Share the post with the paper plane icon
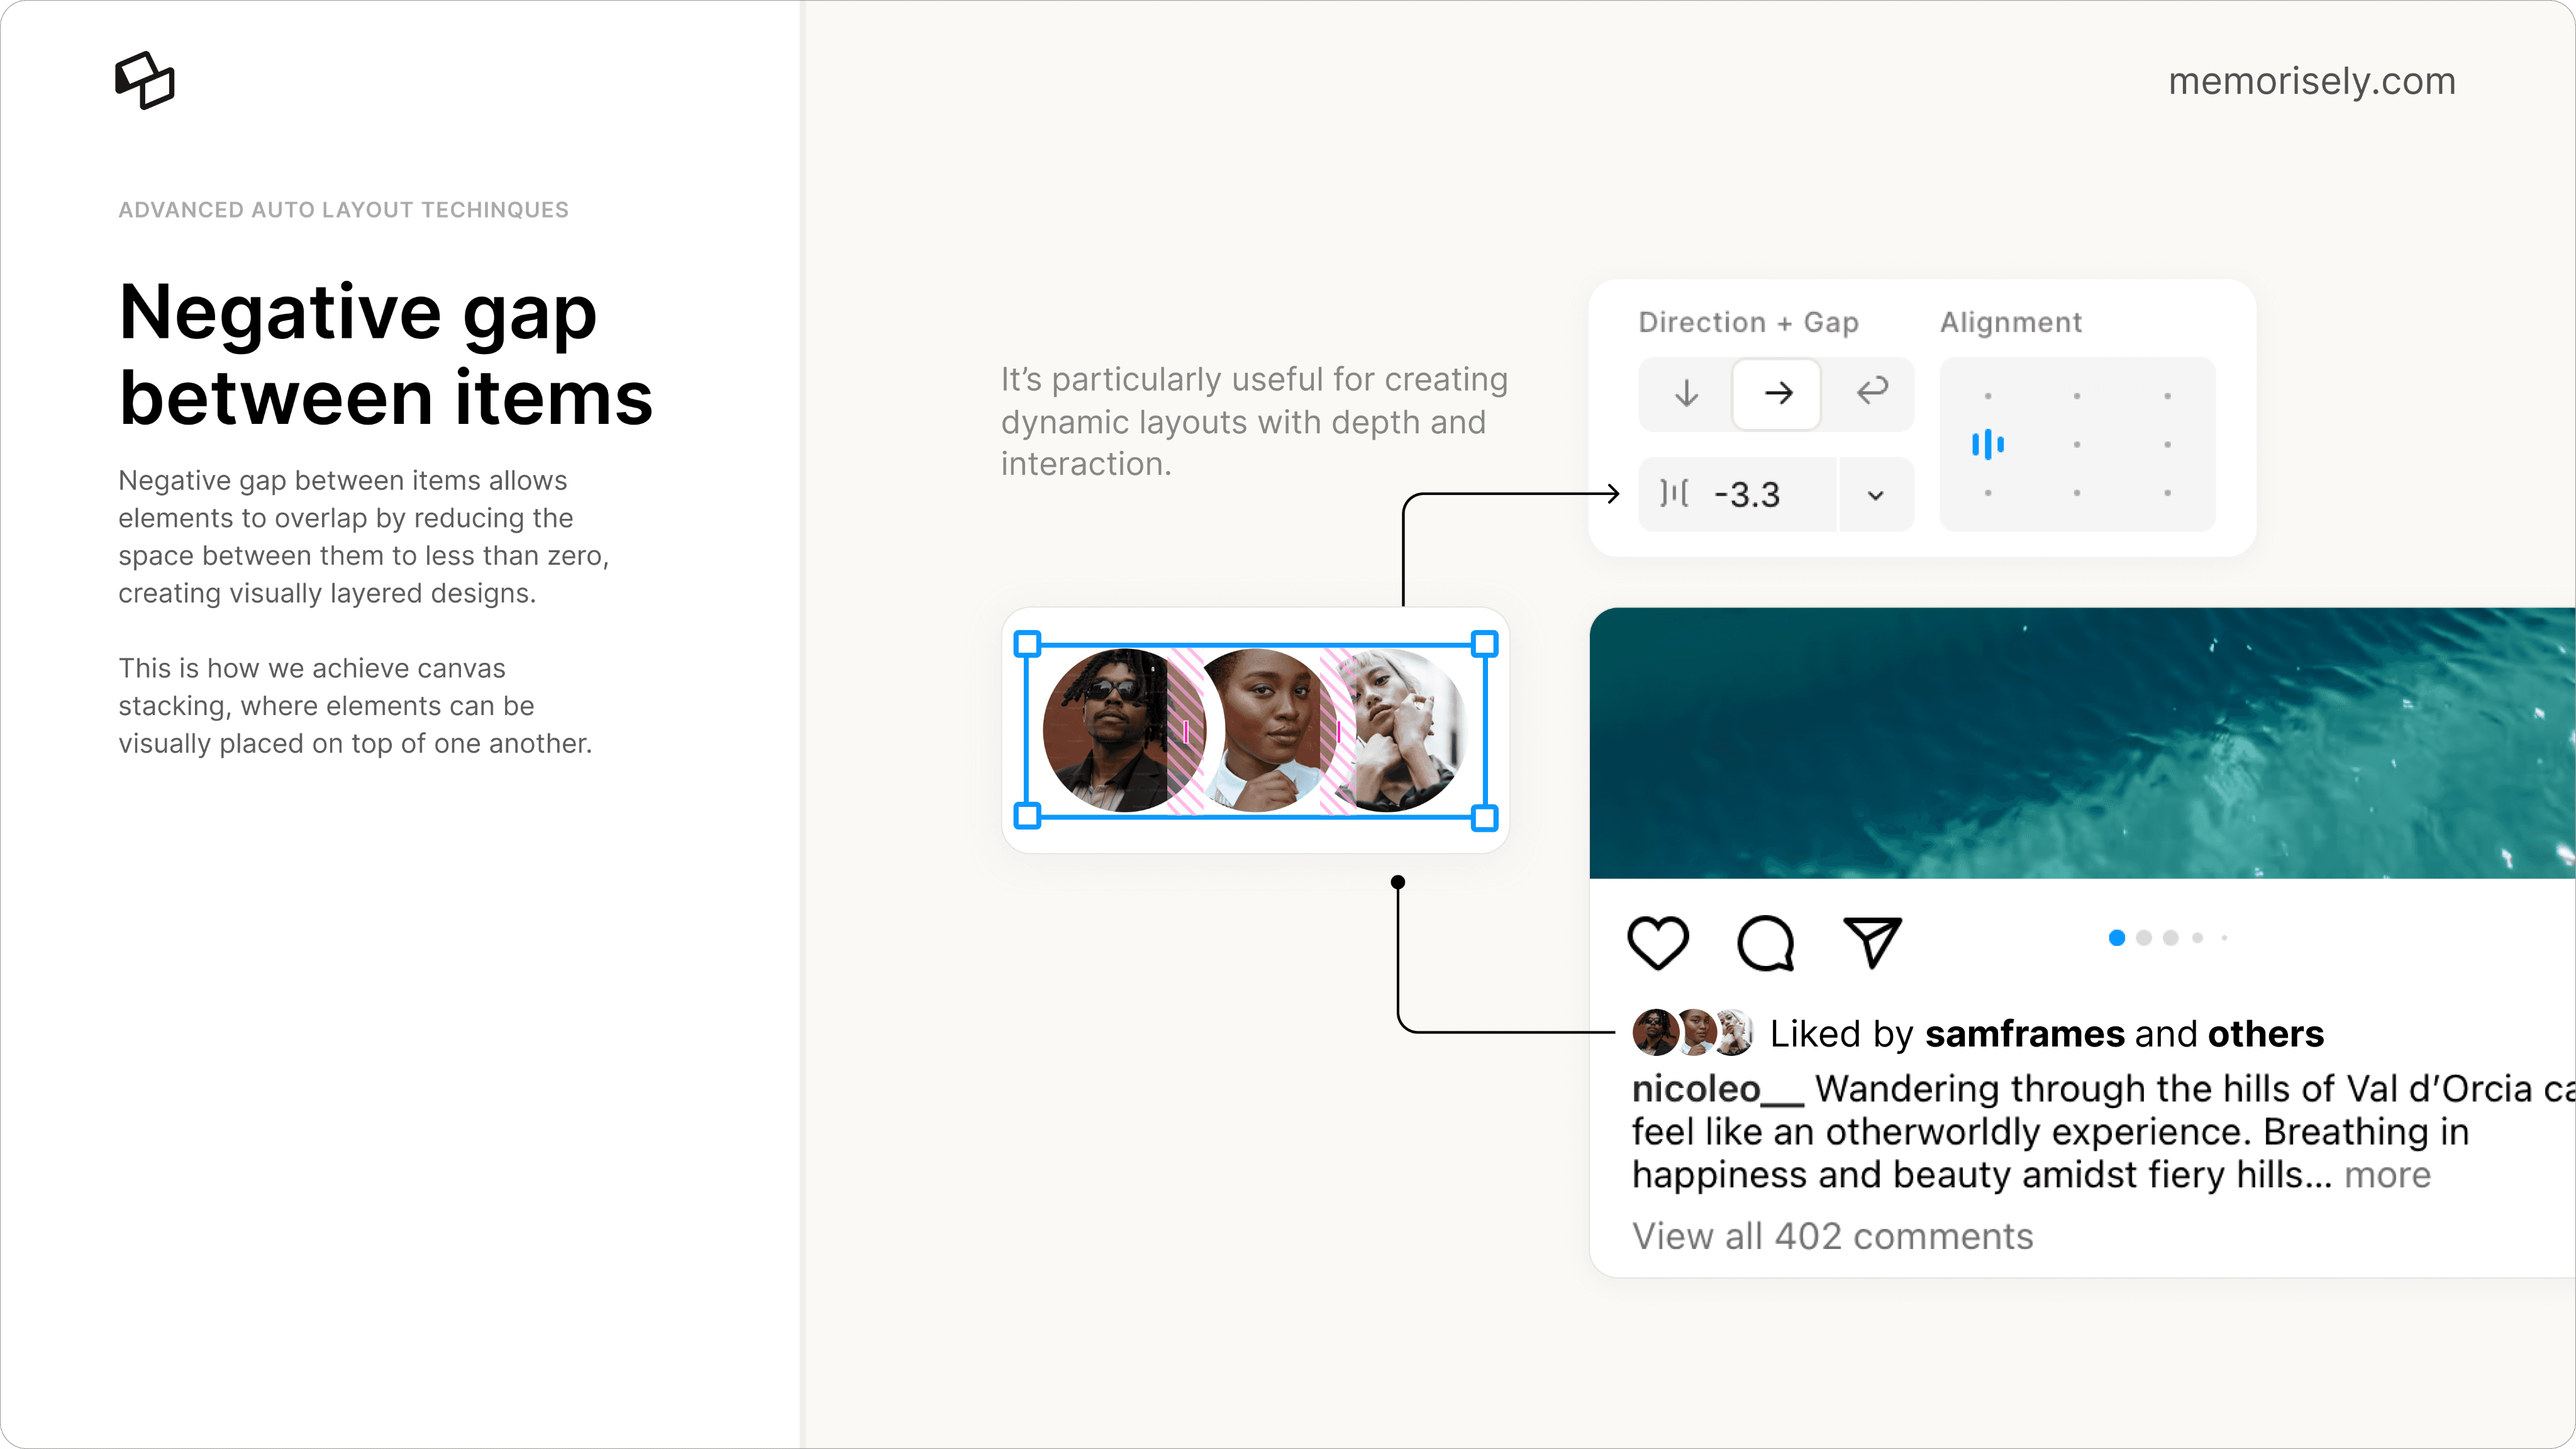 (1872, 942)
